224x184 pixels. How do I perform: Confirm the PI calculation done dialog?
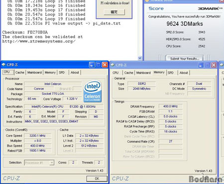[114, 12]
